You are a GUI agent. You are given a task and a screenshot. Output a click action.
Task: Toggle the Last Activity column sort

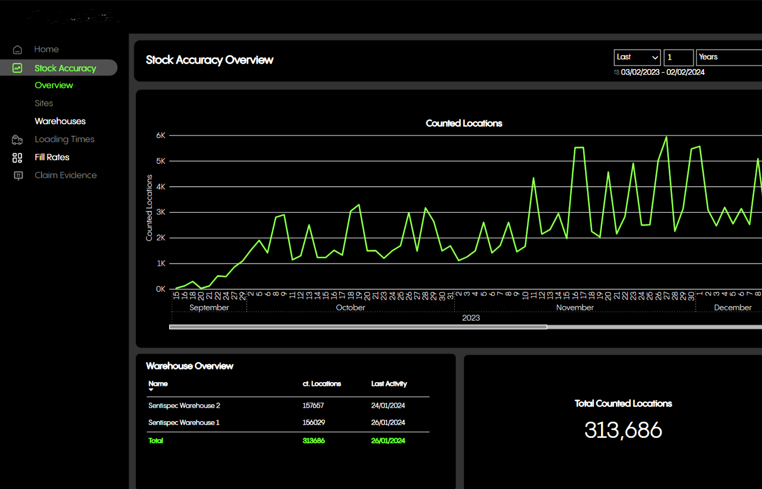(388, 383)
